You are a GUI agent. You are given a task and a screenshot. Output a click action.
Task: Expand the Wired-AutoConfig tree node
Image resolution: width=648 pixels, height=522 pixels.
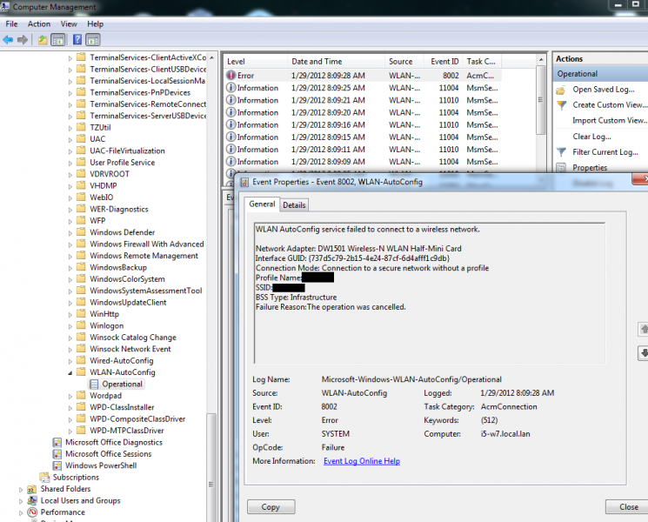tap(70, 360)
